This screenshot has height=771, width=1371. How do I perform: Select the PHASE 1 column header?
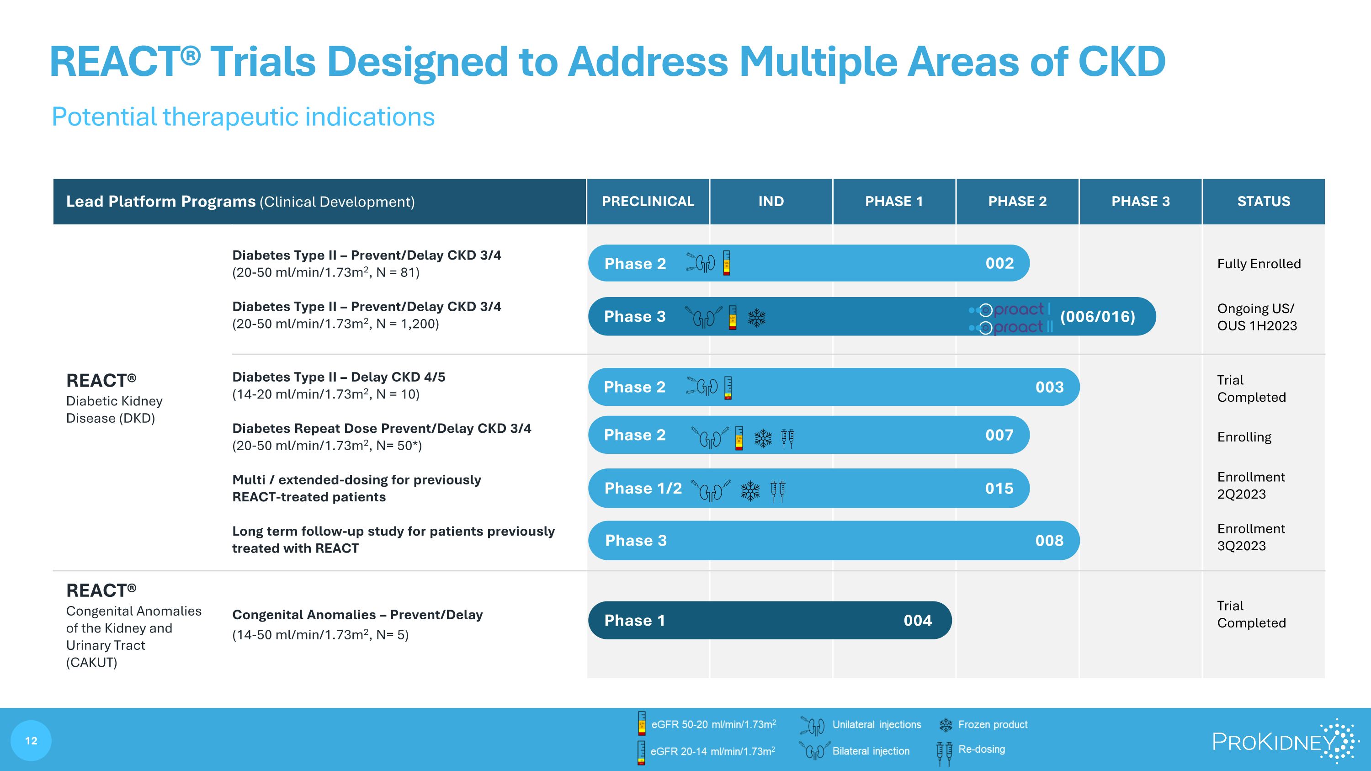894,201
